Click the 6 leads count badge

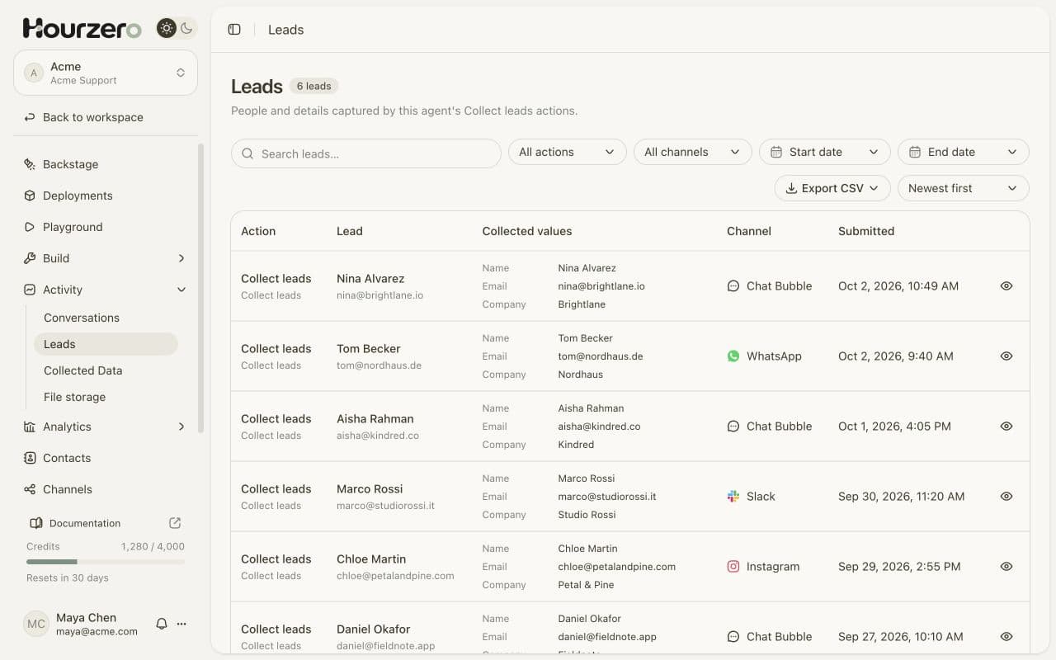[x=313, y=86]
